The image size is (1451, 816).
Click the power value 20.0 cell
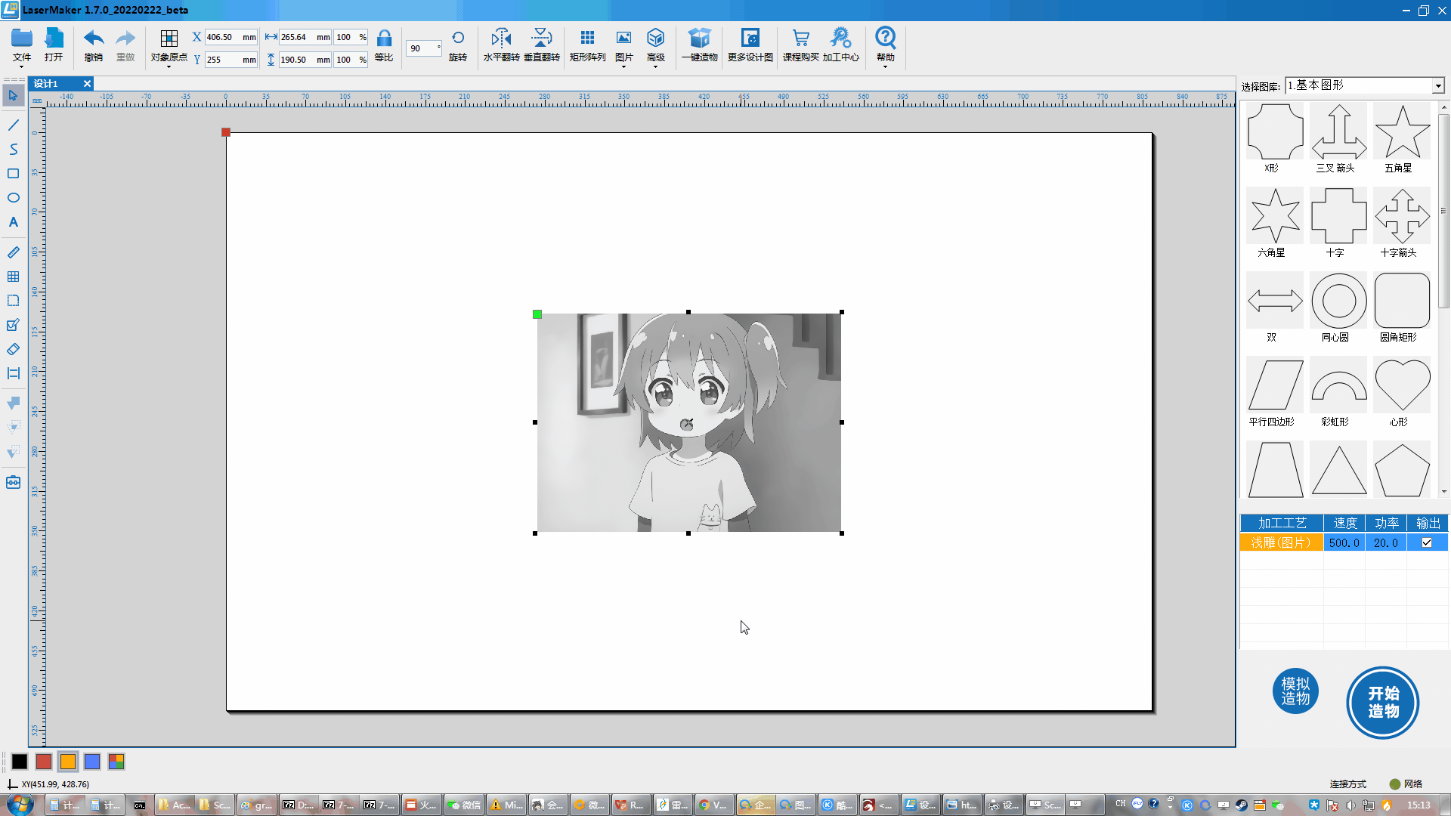point(1385,542)
